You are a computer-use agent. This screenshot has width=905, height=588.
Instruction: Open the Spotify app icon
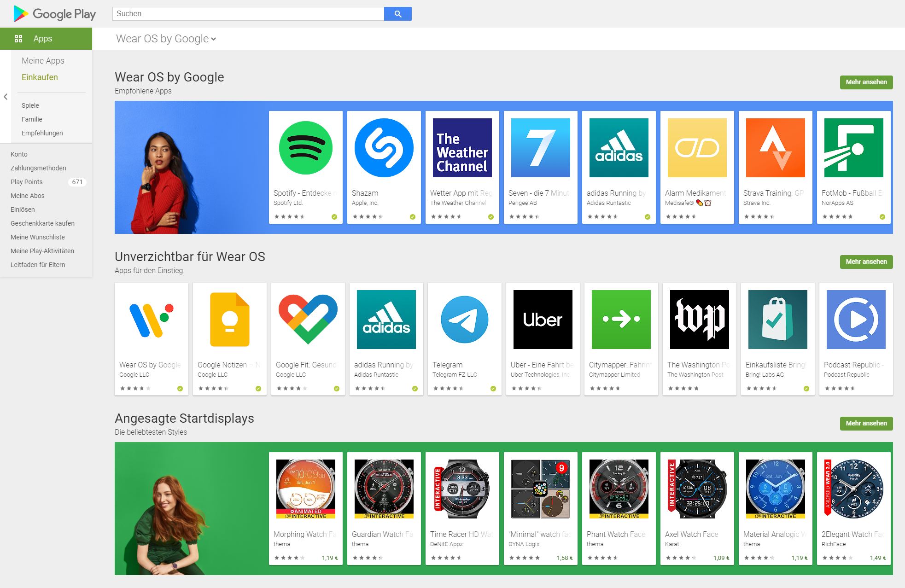pos(306,148)
